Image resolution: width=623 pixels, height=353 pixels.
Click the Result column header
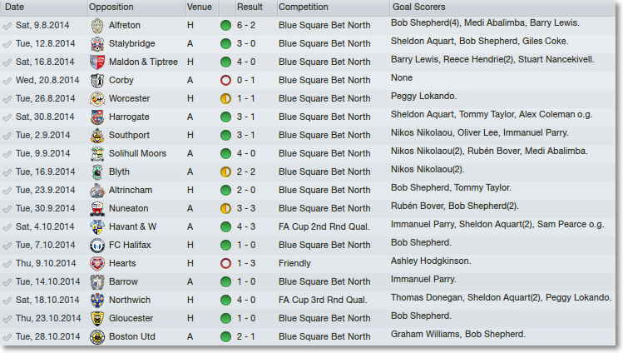click(x=250, y=7)
